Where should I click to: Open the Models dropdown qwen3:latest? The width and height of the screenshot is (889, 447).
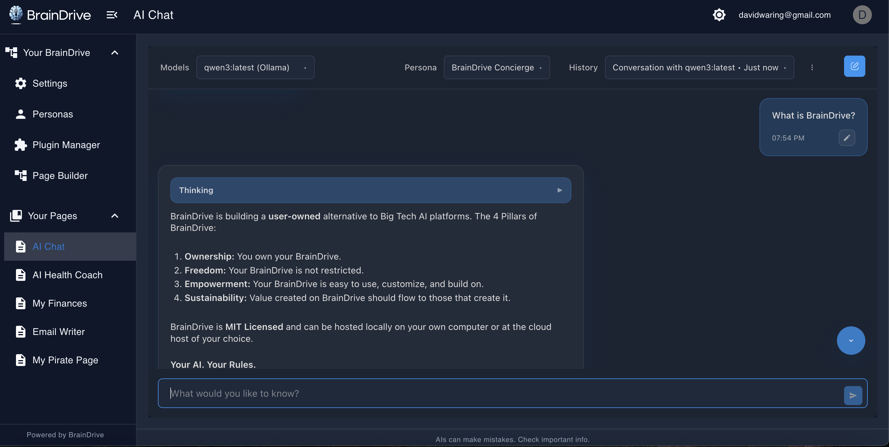(x=255, y=68)
